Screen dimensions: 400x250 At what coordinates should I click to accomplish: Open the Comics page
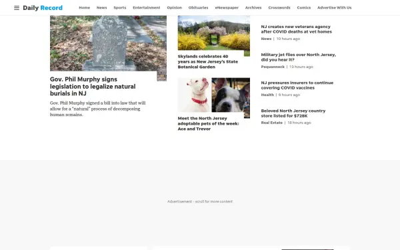(304, 7)
